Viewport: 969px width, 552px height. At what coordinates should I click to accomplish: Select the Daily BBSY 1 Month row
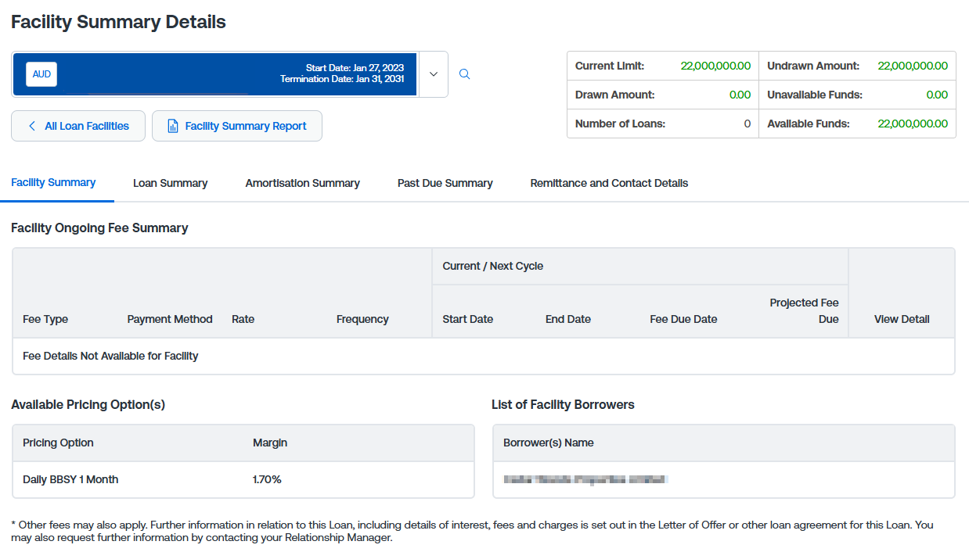click(243, 479)
